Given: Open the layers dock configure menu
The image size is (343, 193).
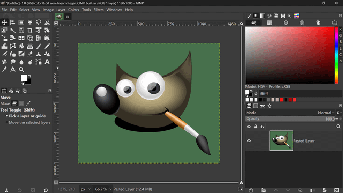Looking at the screenshot, I should tap(340, 106).
